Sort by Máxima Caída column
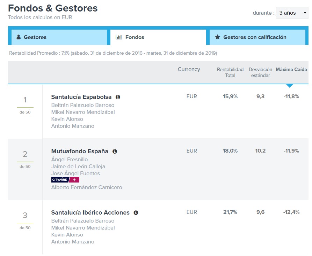The height and width of the screenshot is (256, 312). [291, 69]
